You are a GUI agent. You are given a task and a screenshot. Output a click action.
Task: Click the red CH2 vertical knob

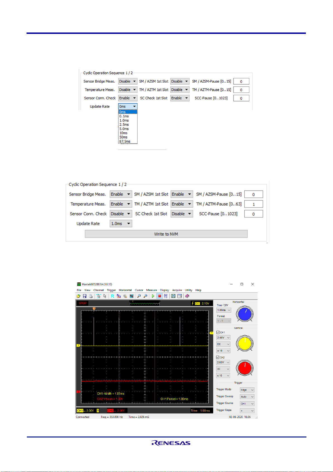(245, 368)
